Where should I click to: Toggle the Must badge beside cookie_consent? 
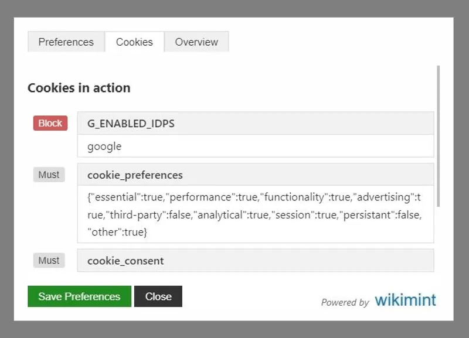point(48,260)
